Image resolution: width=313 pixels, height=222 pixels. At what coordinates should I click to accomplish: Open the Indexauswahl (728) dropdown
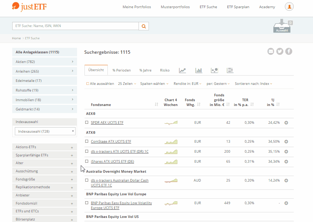point(45,131)
